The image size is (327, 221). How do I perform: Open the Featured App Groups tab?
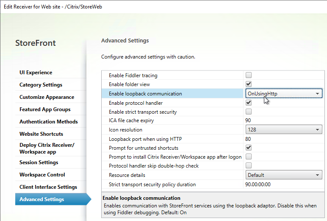coord(45,109)
